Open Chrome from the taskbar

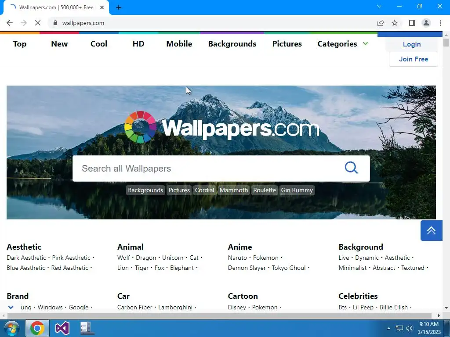click(x=37, y=328)
